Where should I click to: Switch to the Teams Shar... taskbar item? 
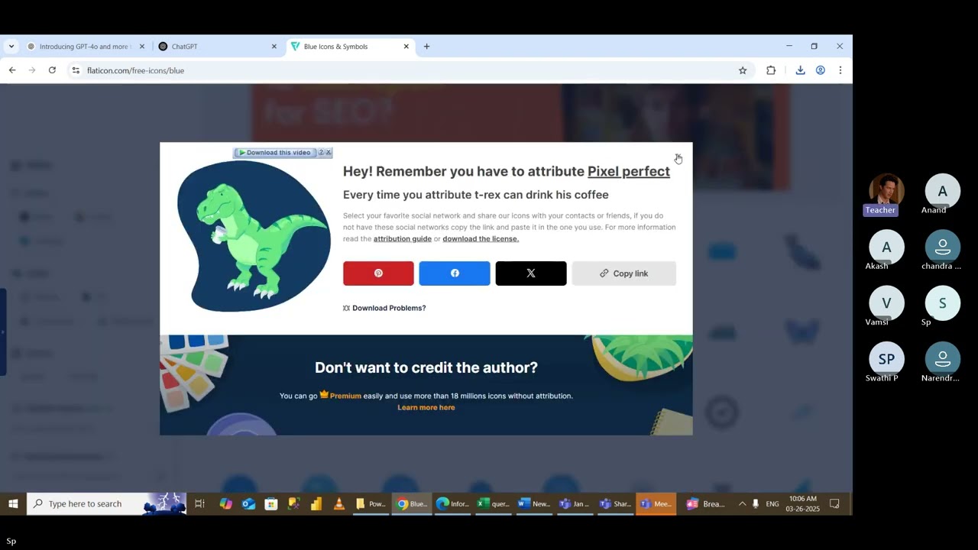click(x=616, y=504)
